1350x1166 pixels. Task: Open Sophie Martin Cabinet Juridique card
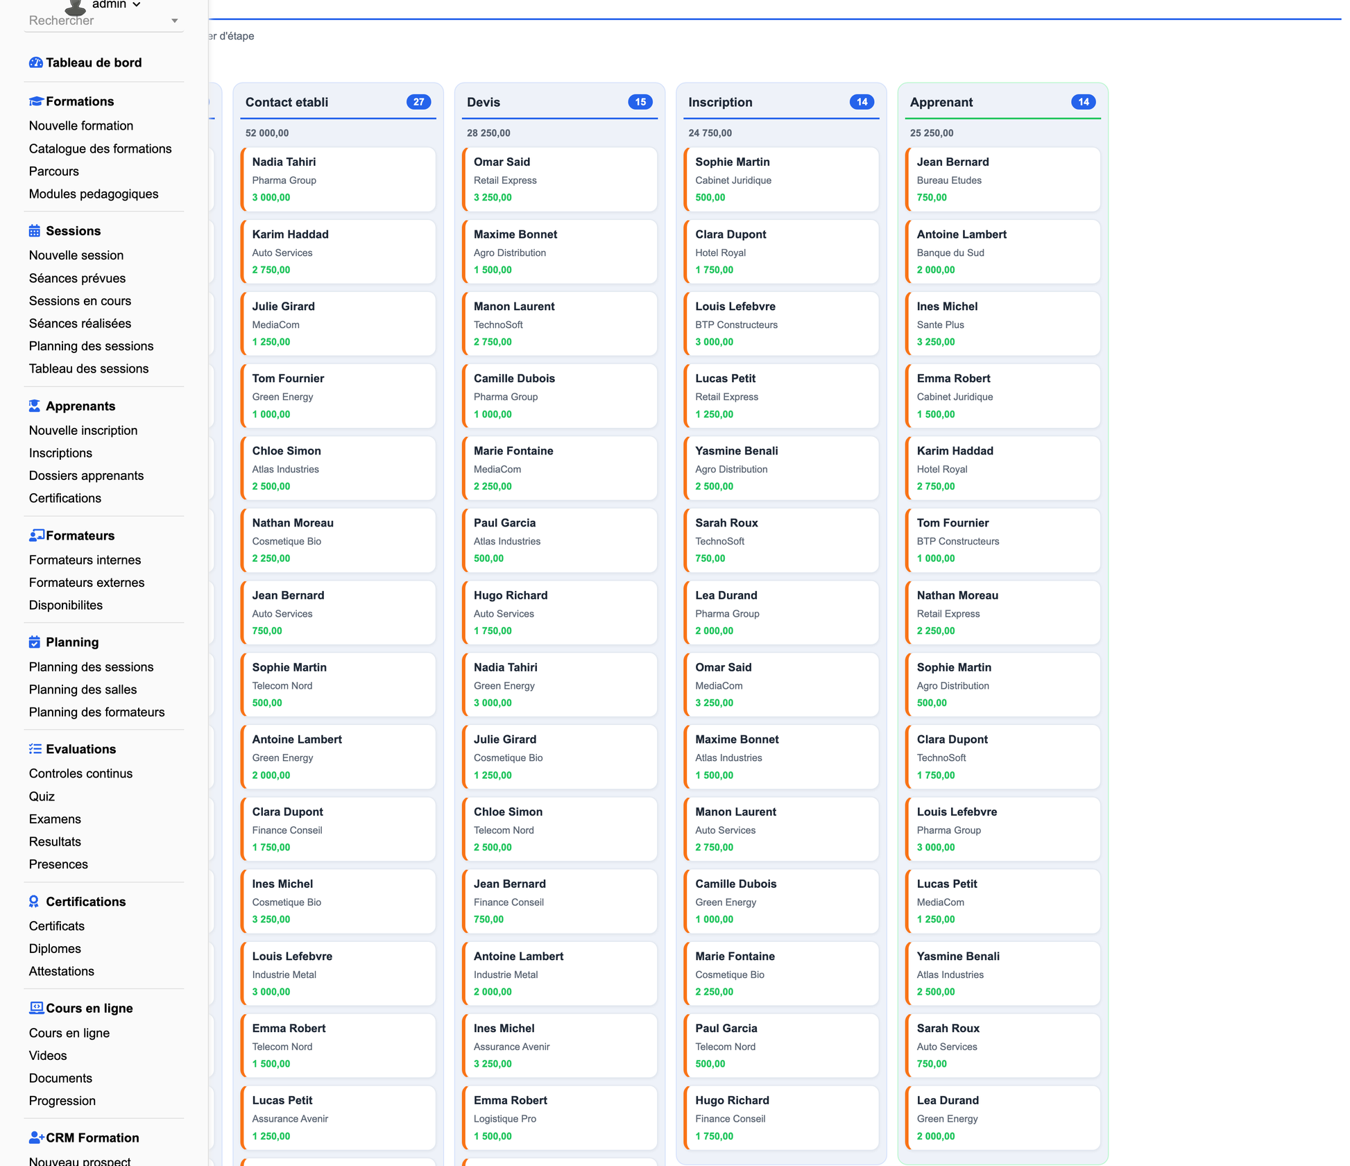tap(781, 180)
